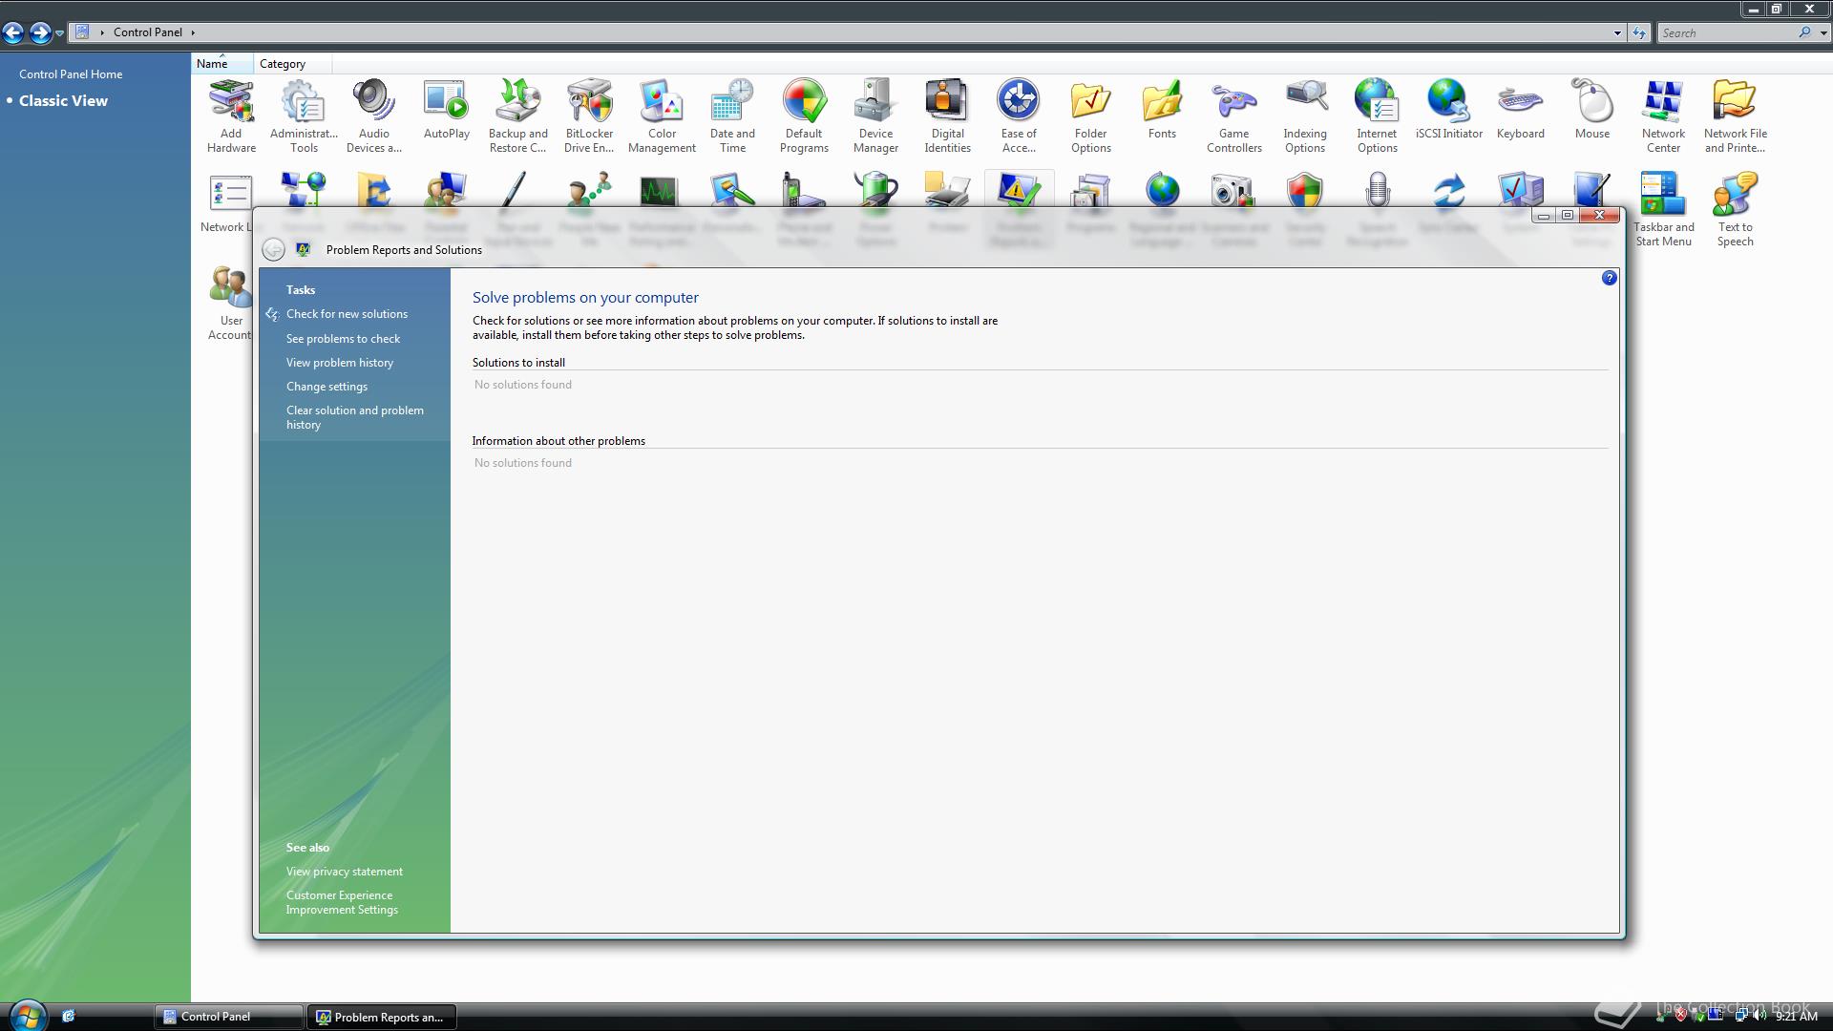This screenshot has height=1031, width=1833.
Task: Open the Backup and Restore Center icon
Action: click(x=517, y=116)
